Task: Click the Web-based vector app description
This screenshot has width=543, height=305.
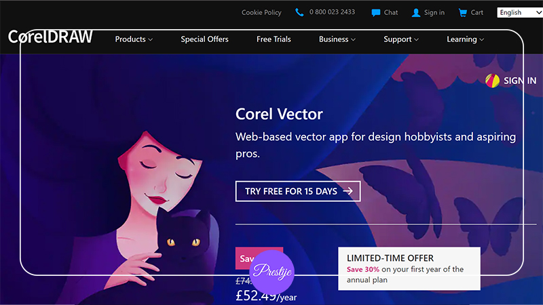Action: coord(376,145)
